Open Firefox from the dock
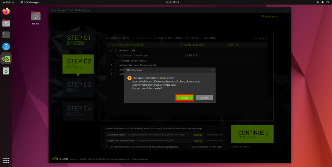This screenshot has width=332, height=167. point(6,11)
